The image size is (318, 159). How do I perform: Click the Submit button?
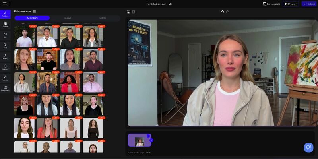click(309, 4)
